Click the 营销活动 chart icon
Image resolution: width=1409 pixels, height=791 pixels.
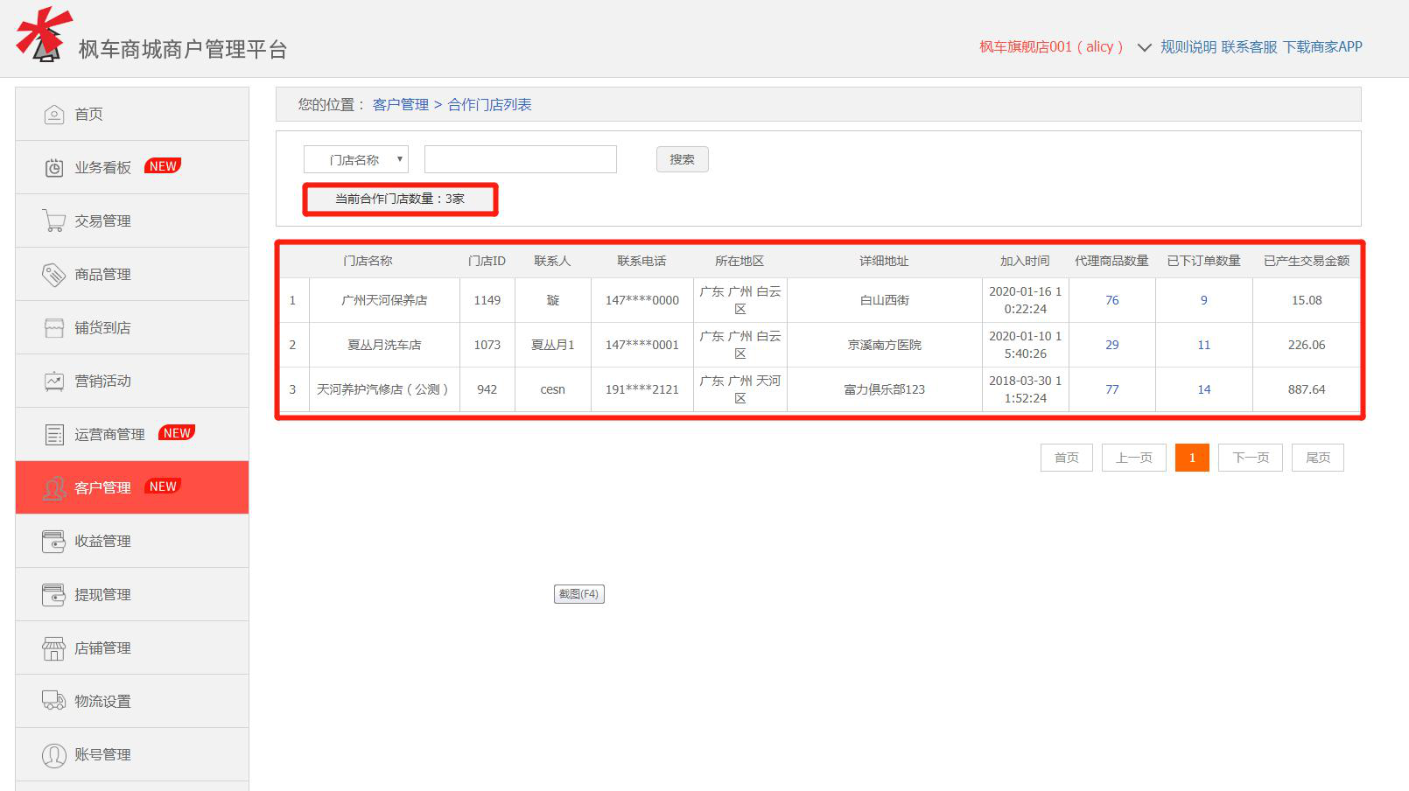pos(54,381)
